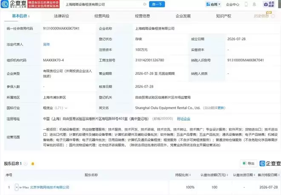This screenshot has height=195, width=281.
Task: Click the Shanghai Oulu Equipment Rental English name
Action: (168, 108)
